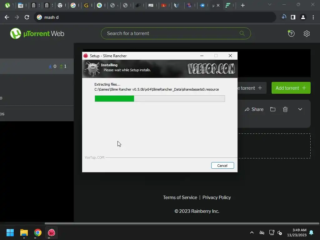Click the upload count indicator 1
This screenshot has width=320, height=240.
63,66
